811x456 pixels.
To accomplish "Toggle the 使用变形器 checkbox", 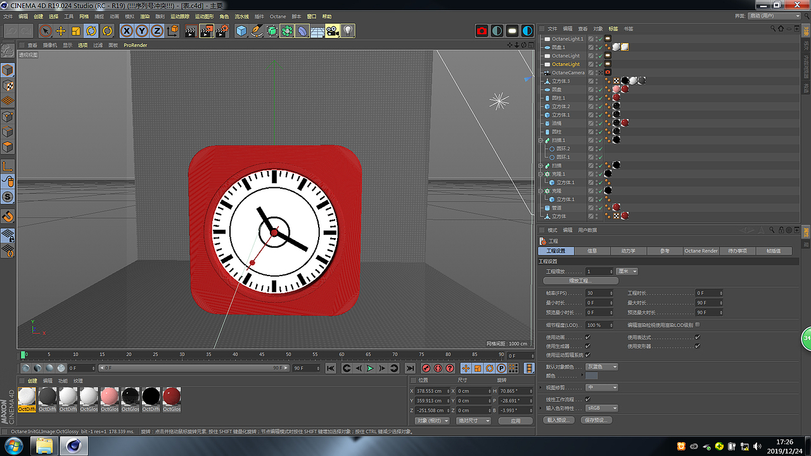I will (x=698, y=346).
